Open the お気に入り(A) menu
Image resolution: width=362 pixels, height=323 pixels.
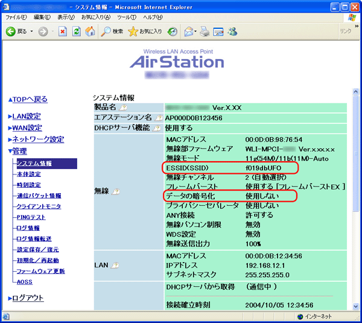[x=96, y=18]
